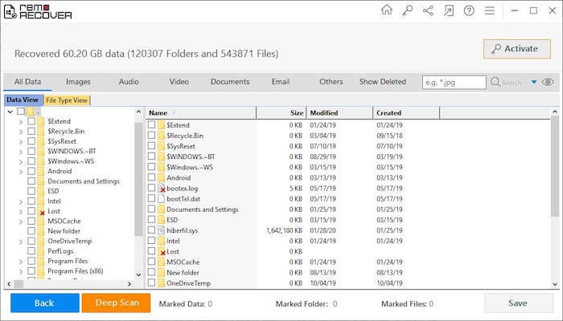Screen dimensions: 563x321
Task: Check the $Recycle.Bin checkbox in file list
Action: click(152, 136)
